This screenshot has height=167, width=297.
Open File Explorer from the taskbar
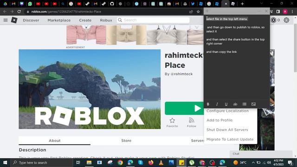(89, 163)
